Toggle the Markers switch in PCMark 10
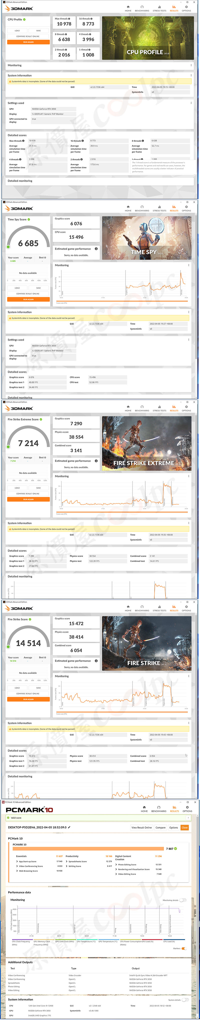The image size is (200, 1020). [x=184, y=948]
